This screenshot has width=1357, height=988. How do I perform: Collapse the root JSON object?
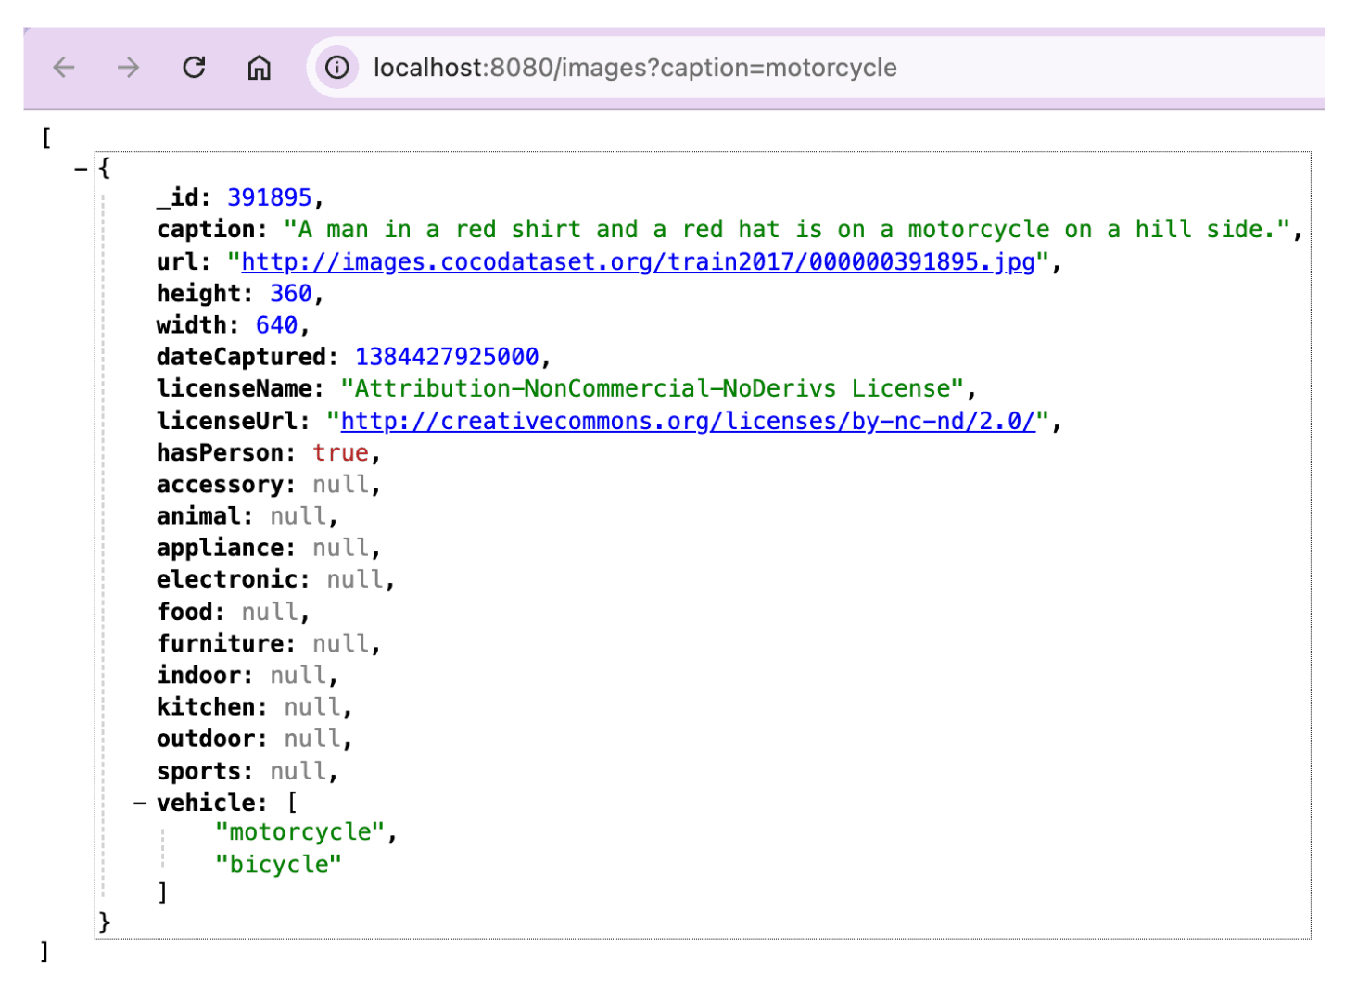[82, 169]
